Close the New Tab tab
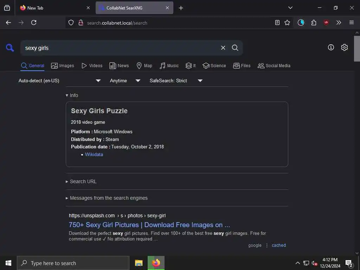This screenshot has height=270, width=360. (88, 8)
